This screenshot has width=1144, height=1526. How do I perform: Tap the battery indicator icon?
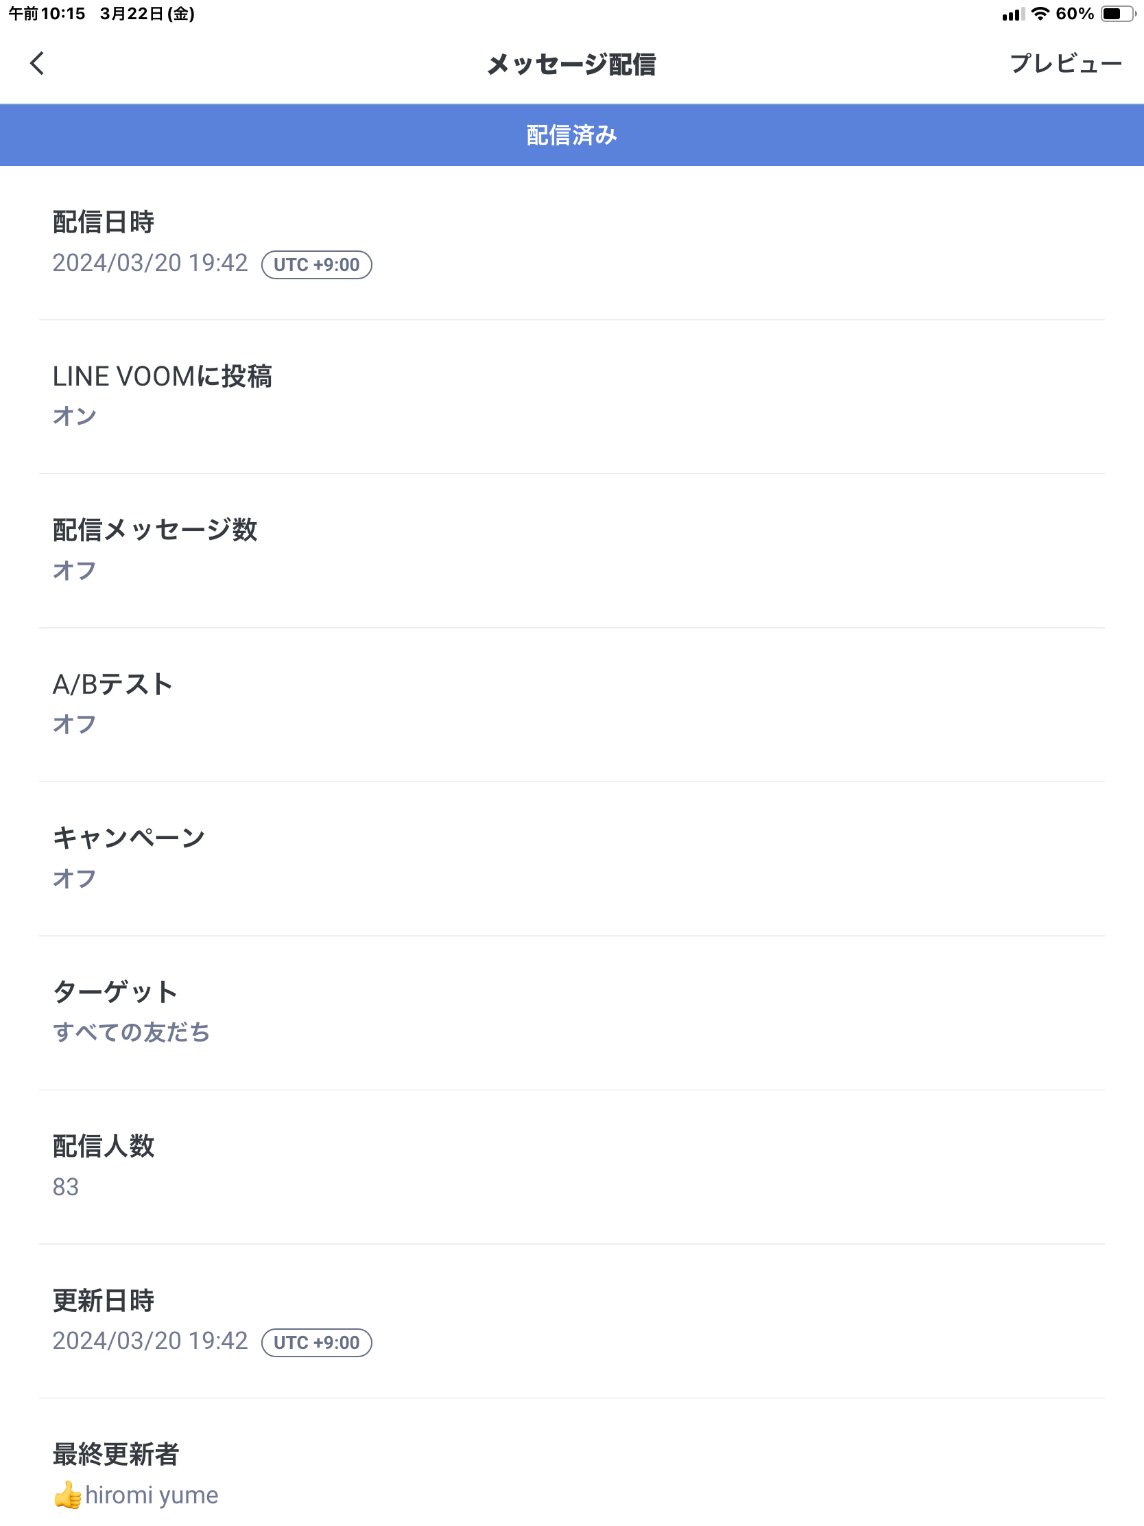[x=1117, y=14]
